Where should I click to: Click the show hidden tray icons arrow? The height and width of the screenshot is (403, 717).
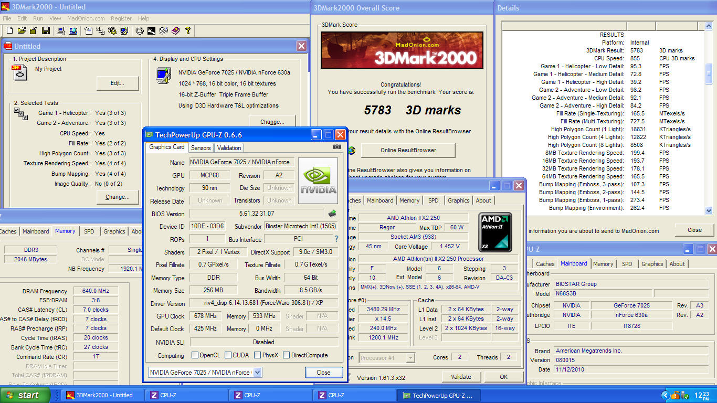click(666, 395)
